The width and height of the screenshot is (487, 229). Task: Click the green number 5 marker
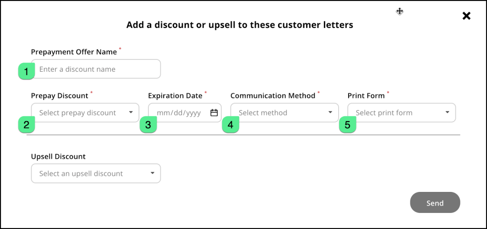(x=347, y=125)
